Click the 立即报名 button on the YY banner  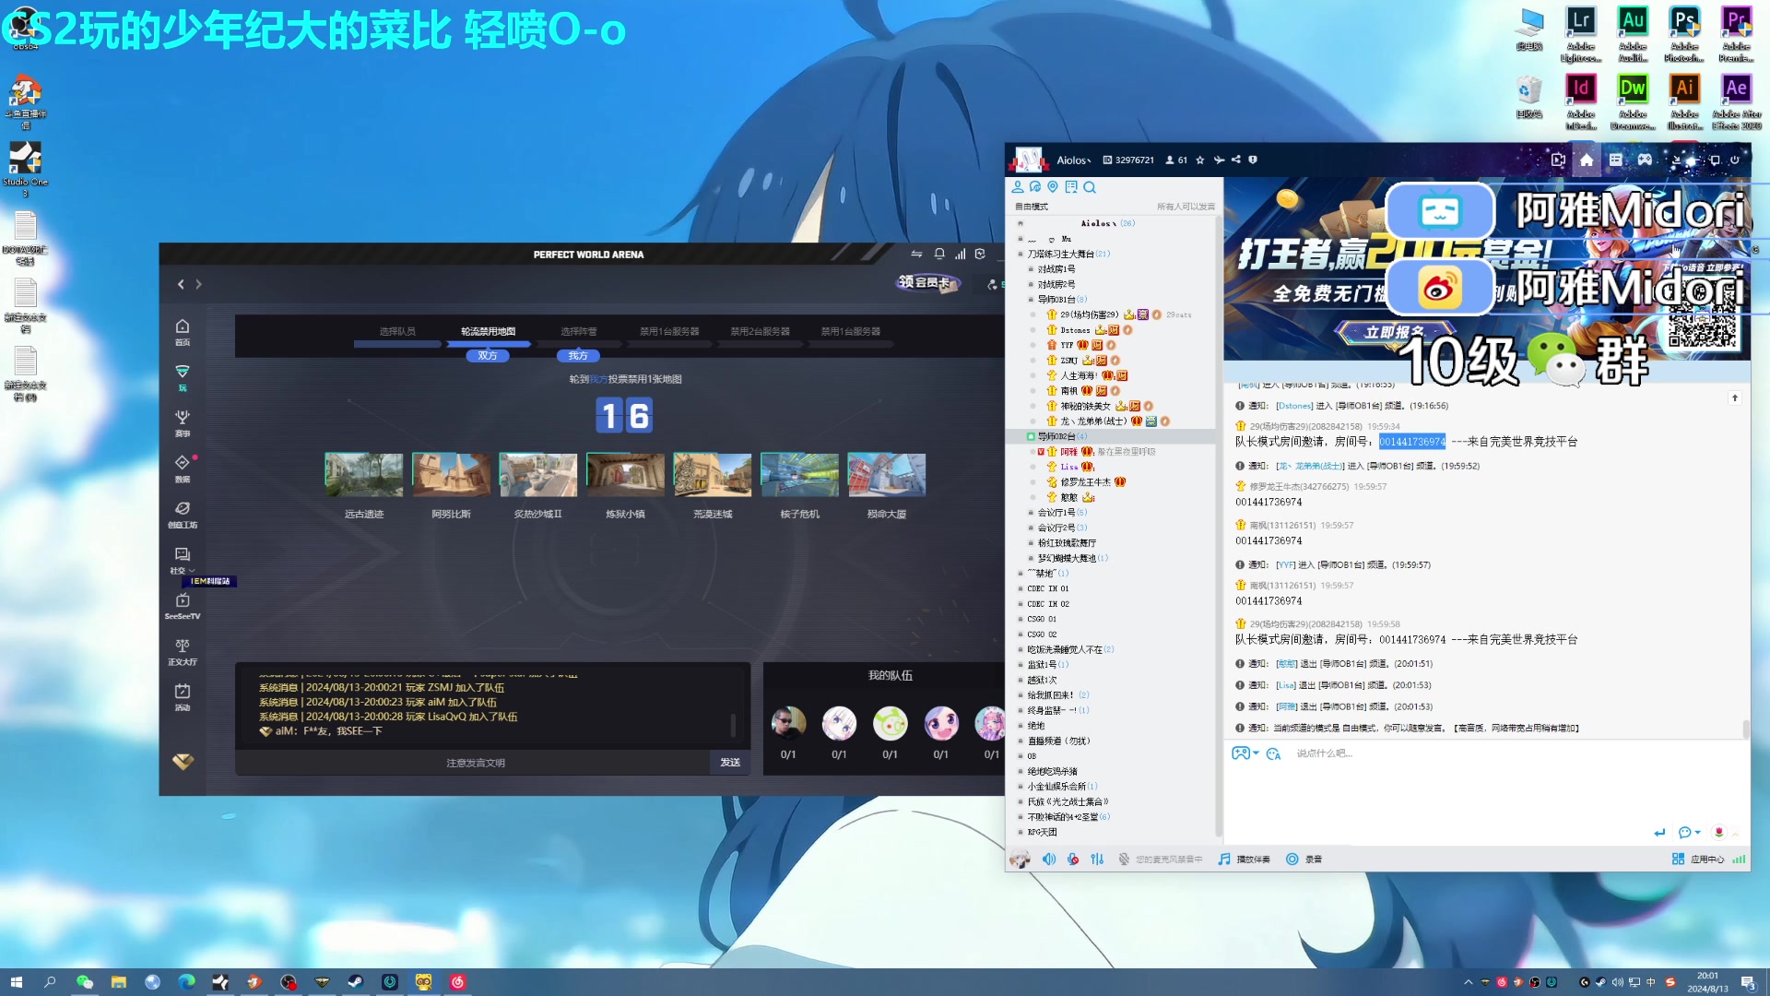[1395, 332]
